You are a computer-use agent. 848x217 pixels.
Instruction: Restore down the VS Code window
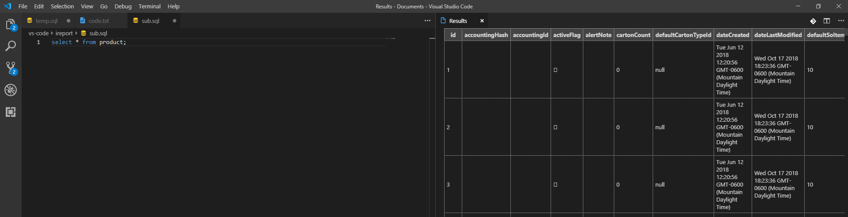point(818,6)
